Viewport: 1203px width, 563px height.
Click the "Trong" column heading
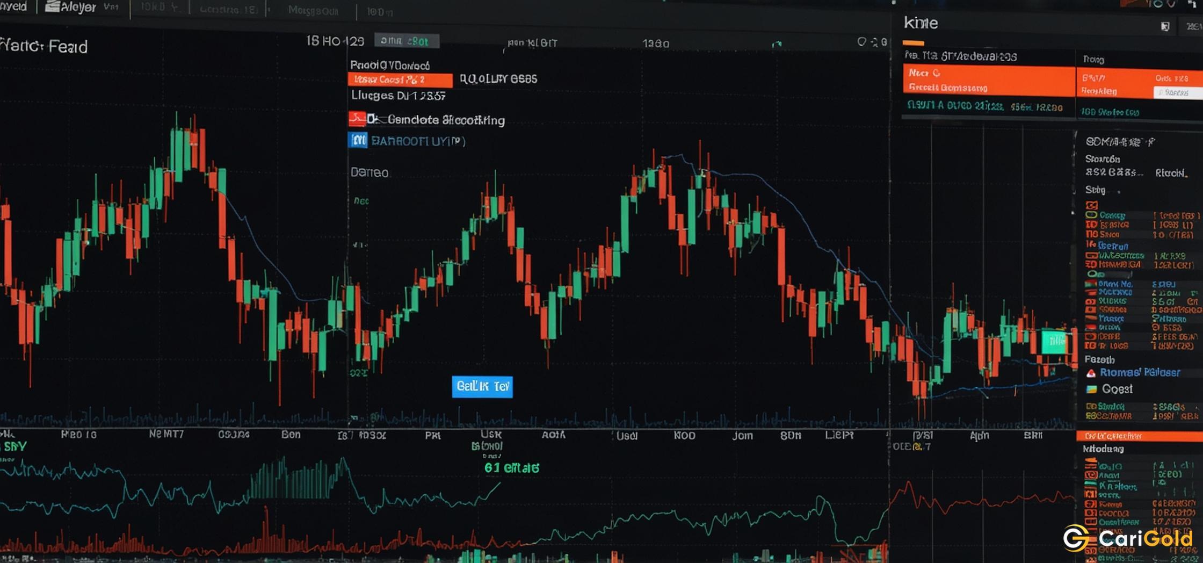point(1093,59)
